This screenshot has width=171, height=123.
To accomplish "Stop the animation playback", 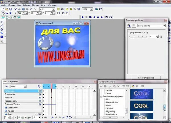I will coord(86,17).
